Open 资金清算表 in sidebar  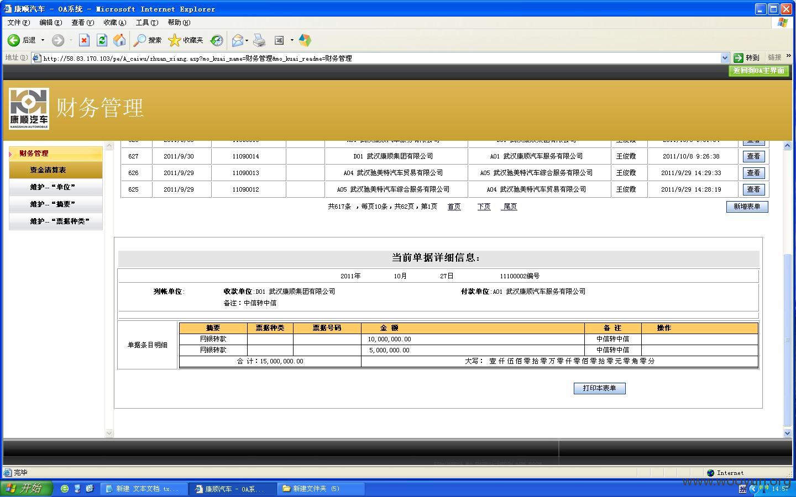click(x=56, y=170)
